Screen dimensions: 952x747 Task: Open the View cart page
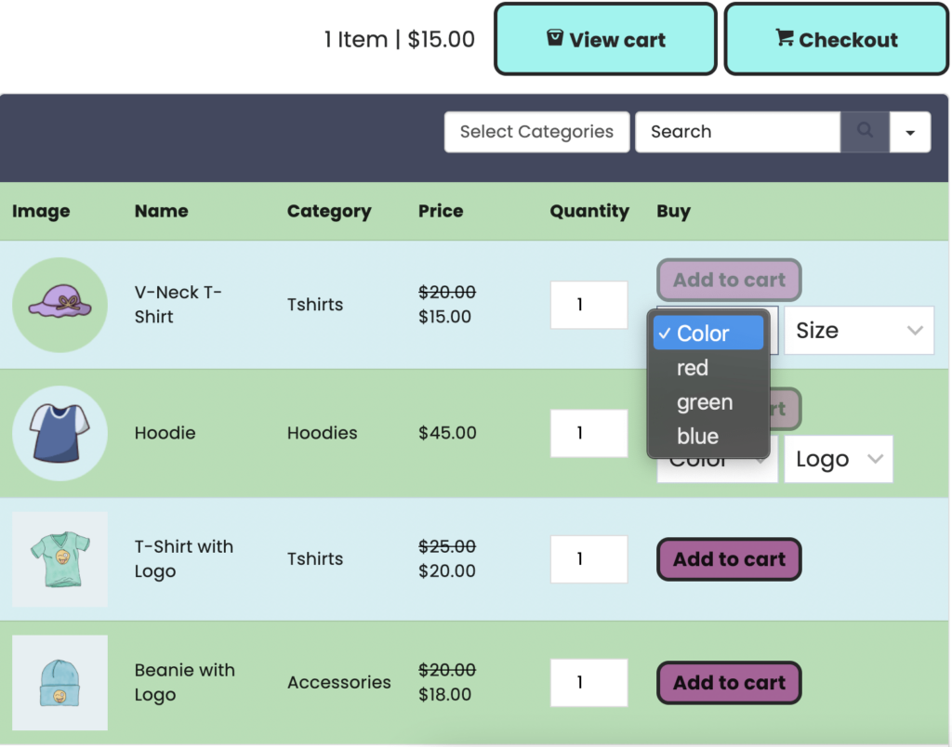604,38
